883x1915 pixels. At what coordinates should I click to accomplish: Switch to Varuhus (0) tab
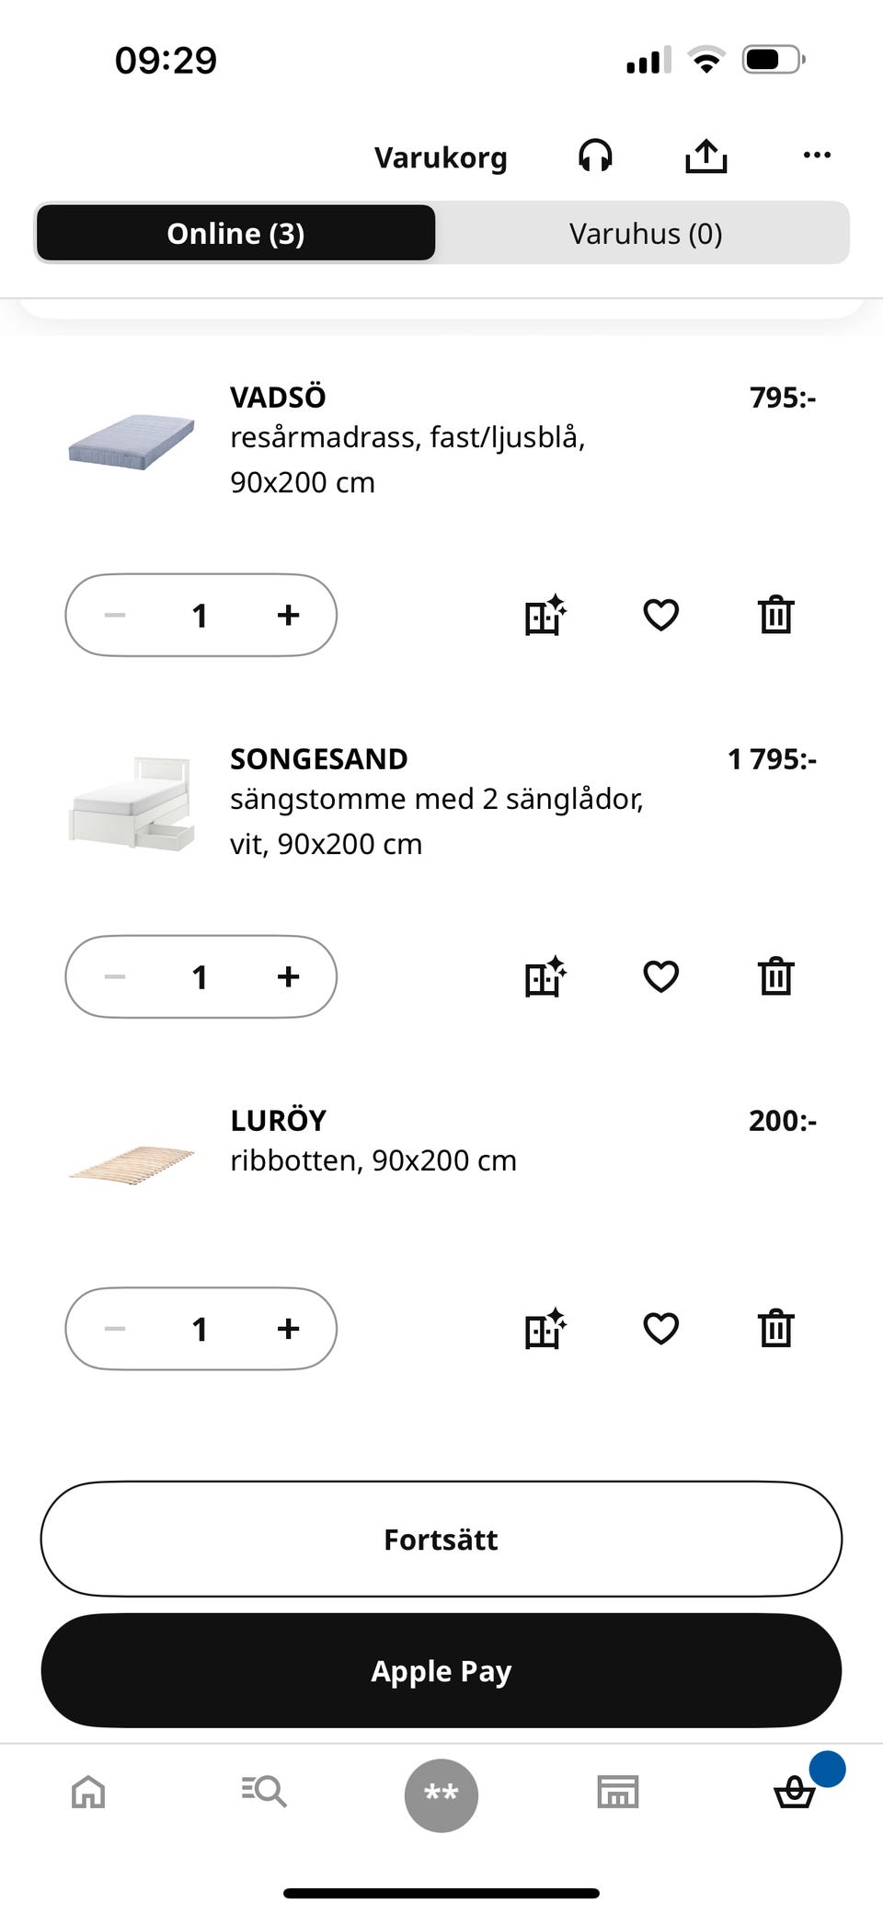pos(645,234)
